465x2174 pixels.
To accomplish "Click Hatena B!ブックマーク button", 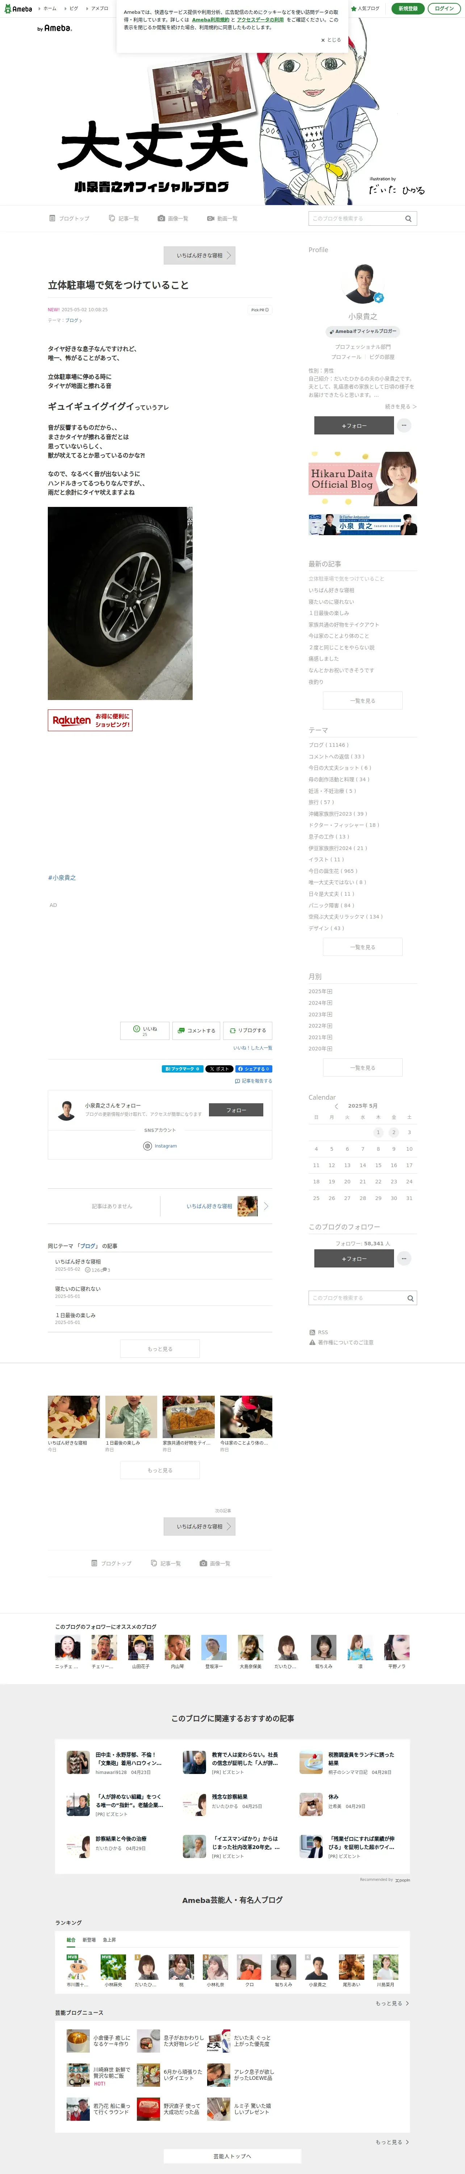I will (x=182, y=1069).
